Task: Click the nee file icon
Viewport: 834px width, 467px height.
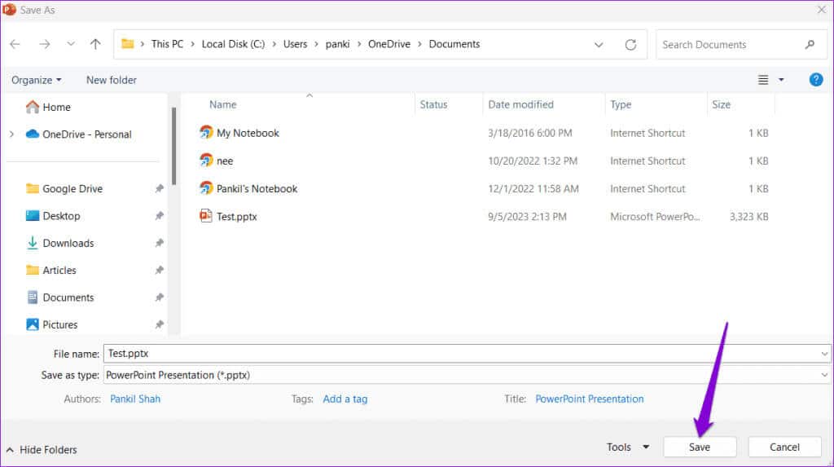Action: 206,160
